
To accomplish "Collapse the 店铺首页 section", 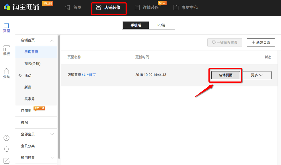I will (52, 40).
